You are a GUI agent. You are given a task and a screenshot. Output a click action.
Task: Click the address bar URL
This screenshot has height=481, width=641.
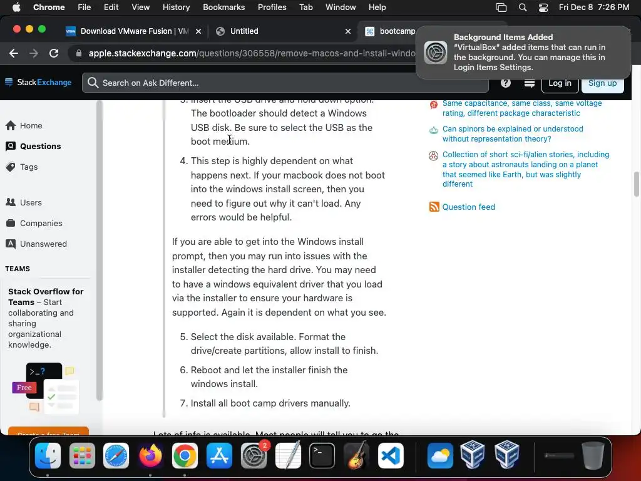tap(252, 53)
